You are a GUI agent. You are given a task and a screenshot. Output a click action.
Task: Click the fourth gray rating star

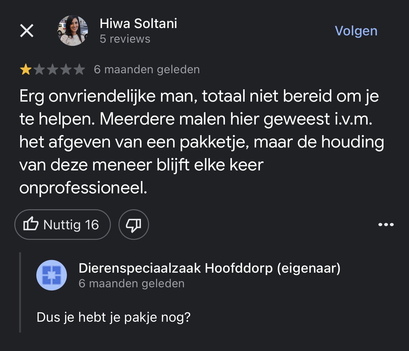66,69
